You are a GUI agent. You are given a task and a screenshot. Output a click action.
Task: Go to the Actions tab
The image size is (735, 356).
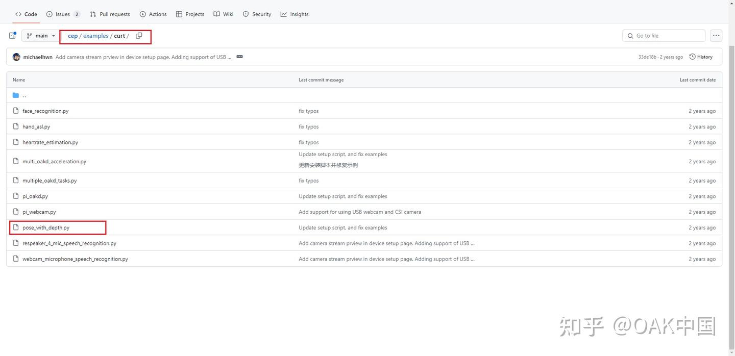click(153, 14)
